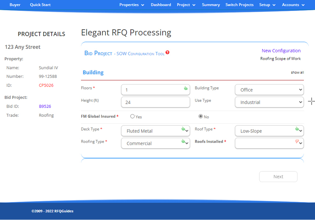The width and height of the screenshot is (315, 220).
Task: Expand the Properties menu
Action: point(132,5)
